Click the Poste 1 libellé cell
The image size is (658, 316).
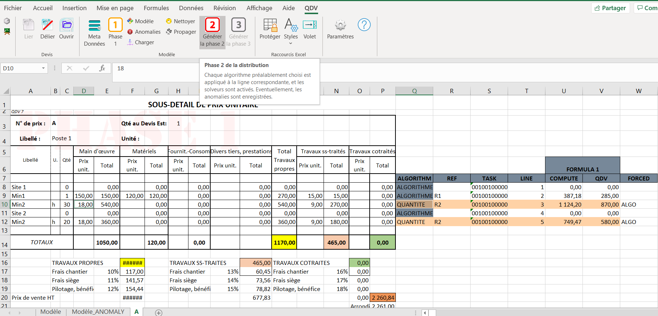(x=62, y=138)
